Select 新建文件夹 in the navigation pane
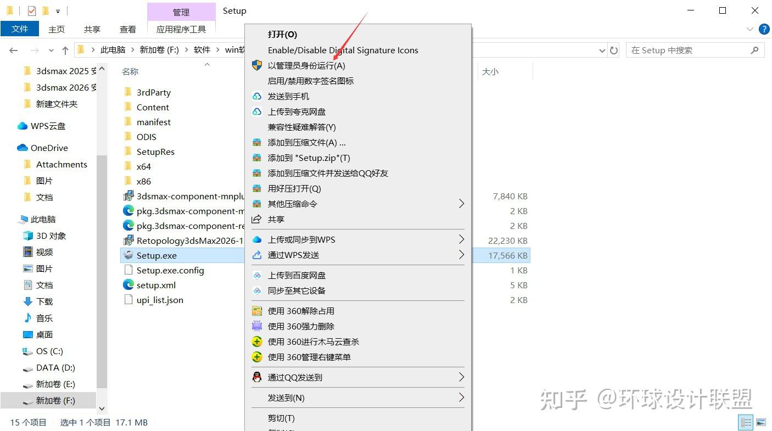 [x=57, y=104]
